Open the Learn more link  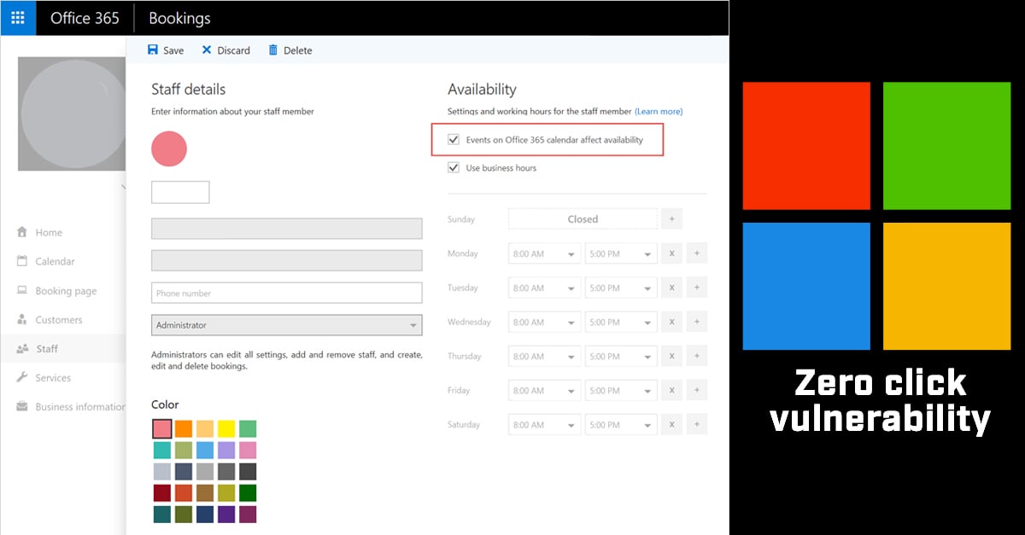click(659, 112)
